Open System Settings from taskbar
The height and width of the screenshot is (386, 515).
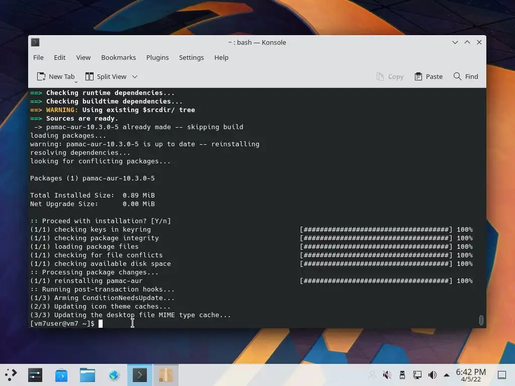tap(35, 375)
